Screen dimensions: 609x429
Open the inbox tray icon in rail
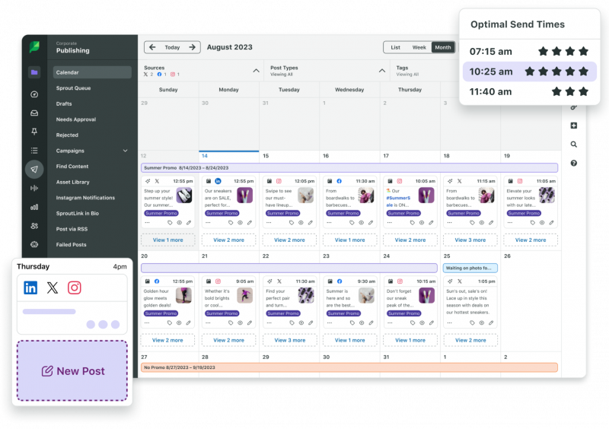pos(34,113)
